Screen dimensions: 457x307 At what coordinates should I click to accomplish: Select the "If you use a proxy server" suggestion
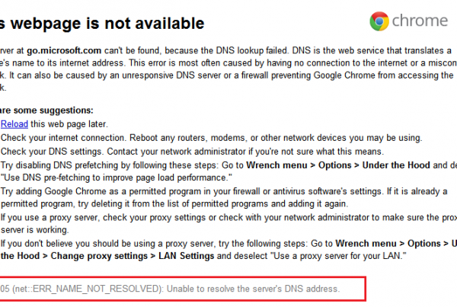[228, 224]
